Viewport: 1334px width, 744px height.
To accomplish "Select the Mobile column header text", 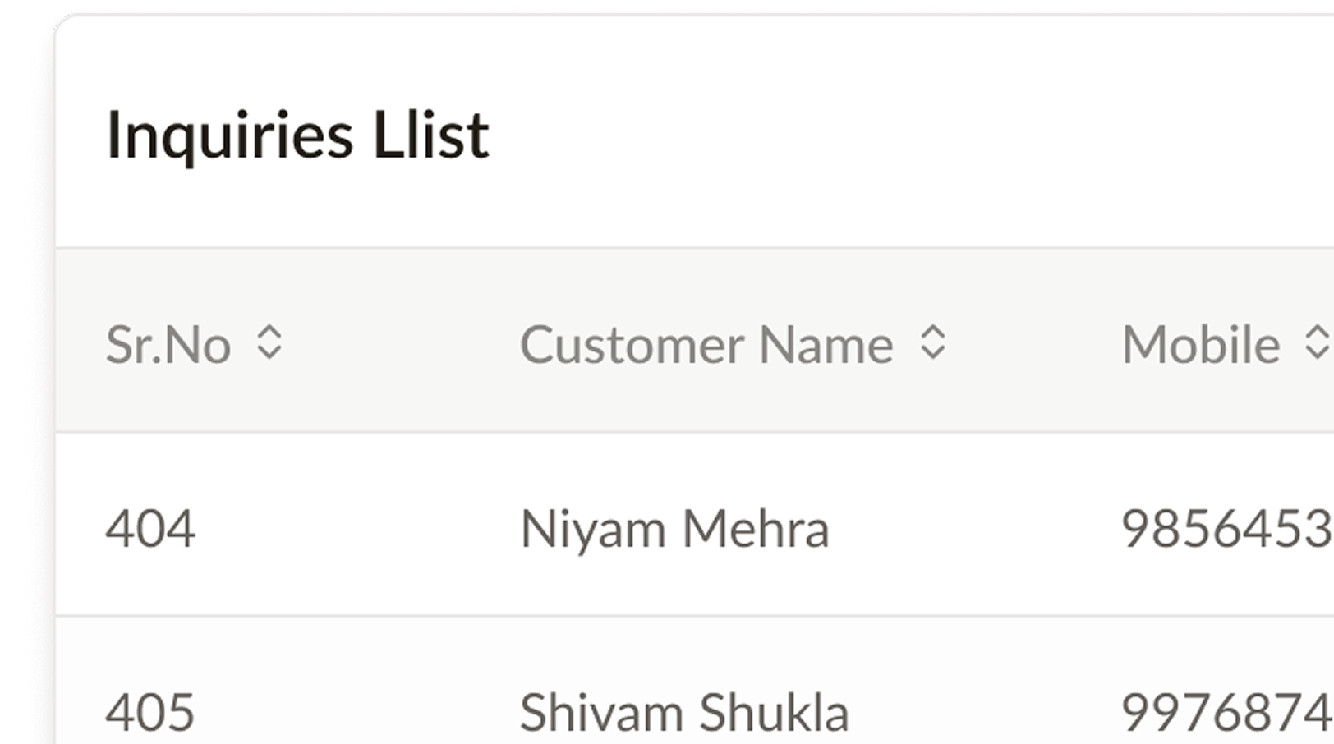I will click(x=1201, y=344).
